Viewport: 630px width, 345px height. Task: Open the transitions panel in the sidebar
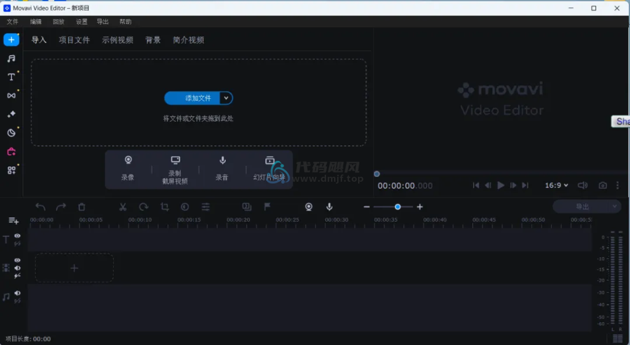[11, 95]
